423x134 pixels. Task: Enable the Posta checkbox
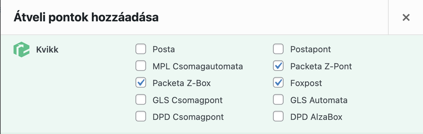tap(141, 49)
